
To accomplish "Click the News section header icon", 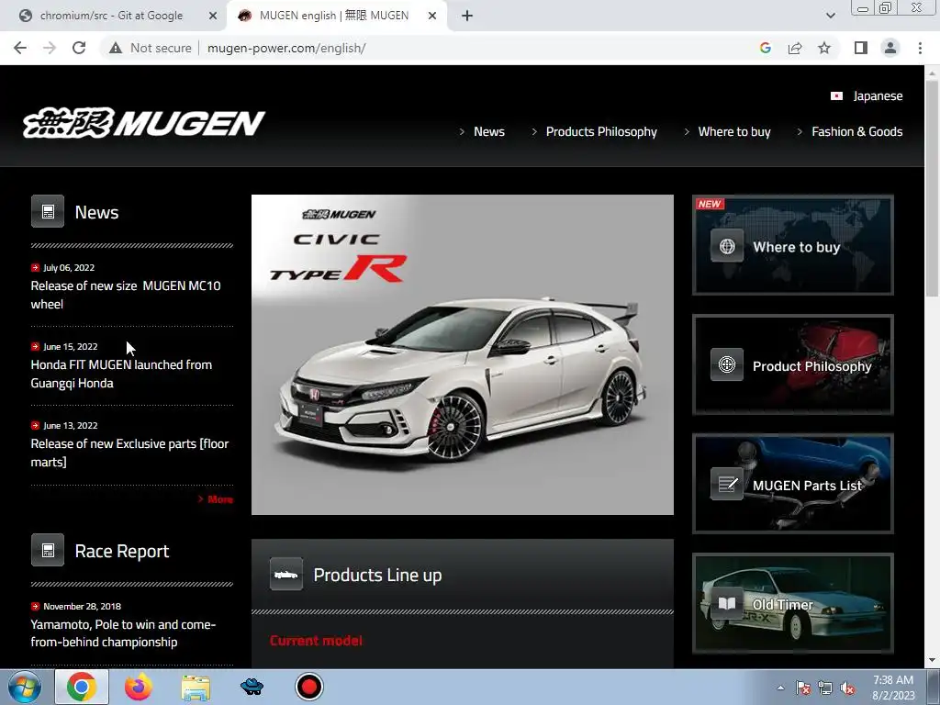I will [x=48, y=211].
